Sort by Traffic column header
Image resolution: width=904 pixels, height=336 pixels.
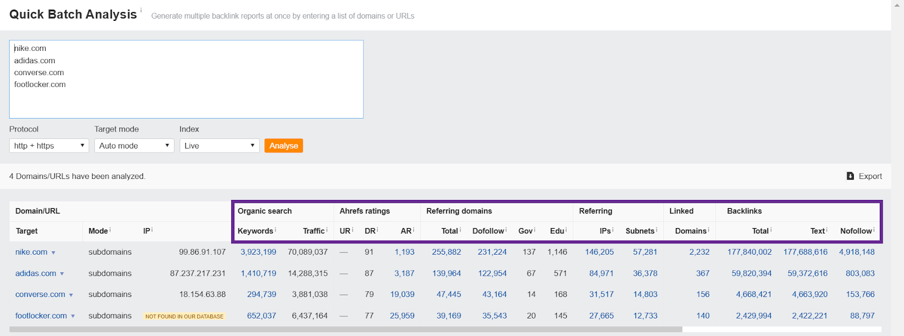(x=314, y=231)
